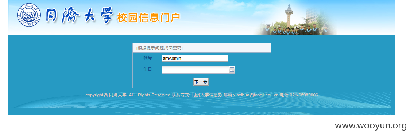Viewport: 410px width, 136px height.
Task: Click the 帐号 label
Action: point(147,58)
